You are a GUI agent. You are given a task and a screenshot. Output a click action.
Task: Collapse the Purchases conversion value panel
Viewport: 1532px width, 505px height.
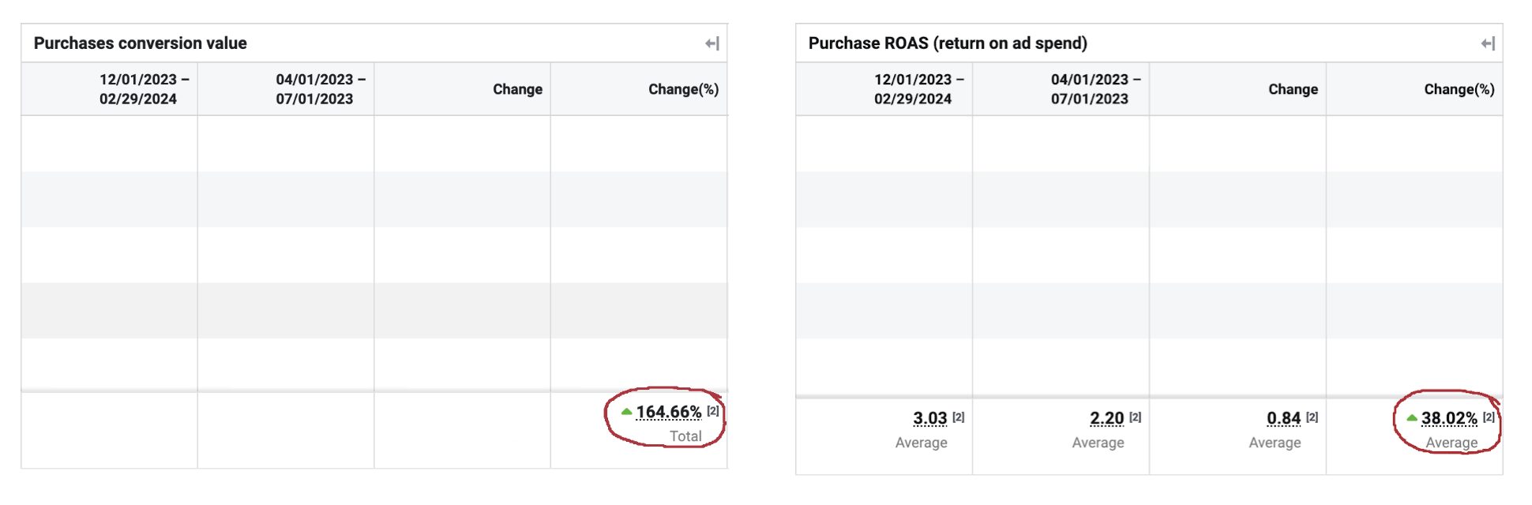pos(712,43)
